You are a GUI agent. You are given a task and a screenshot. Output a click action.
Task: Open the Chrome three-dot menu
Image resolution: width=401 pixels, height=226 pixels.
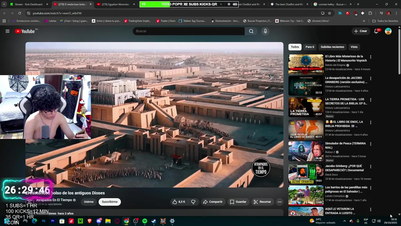point(396,13)
